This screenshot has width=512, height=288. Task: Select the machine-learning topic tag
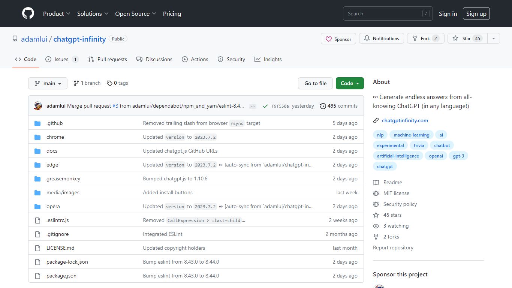(x=411, y=135)
